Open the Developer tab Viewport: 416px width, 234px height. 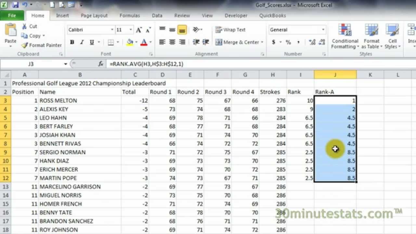click(x=236, y=15)
